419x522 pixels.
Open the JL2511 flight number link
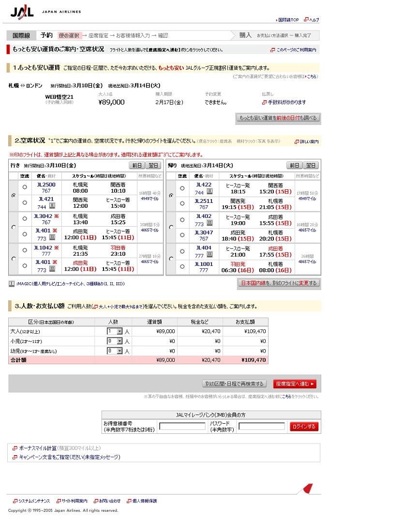(204, 201)
